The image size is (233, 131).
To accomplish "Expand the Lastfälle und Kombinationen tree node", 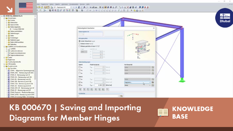I will (5, 47).
